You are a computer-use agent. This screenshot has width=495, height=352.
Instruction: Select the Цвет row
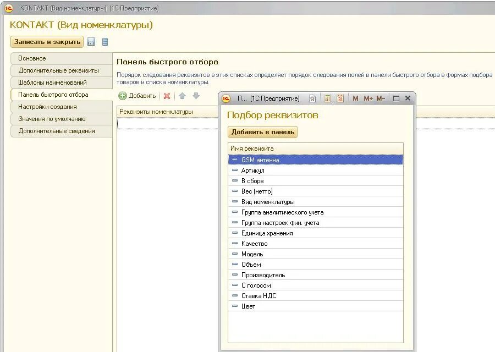(315, 306)
